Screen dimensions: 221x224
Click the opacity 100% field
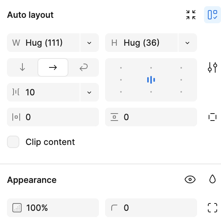53,208
